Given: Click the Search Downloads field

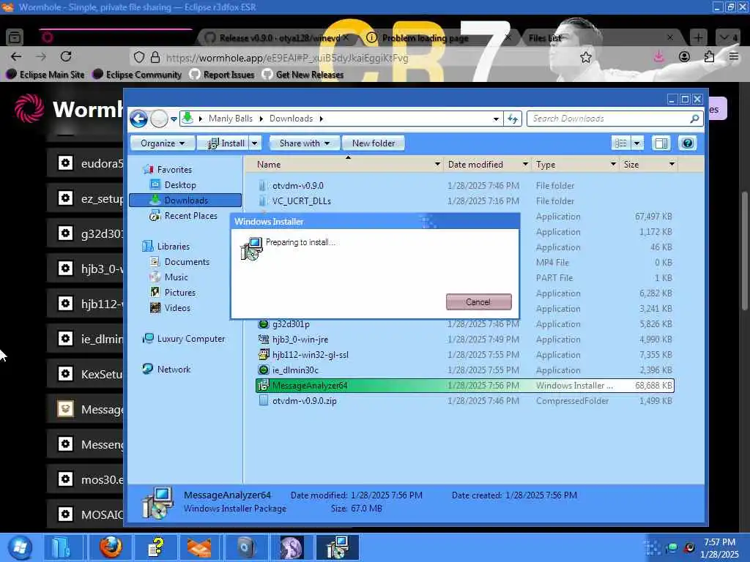Looking at the screenshot, I should [615, 119].
